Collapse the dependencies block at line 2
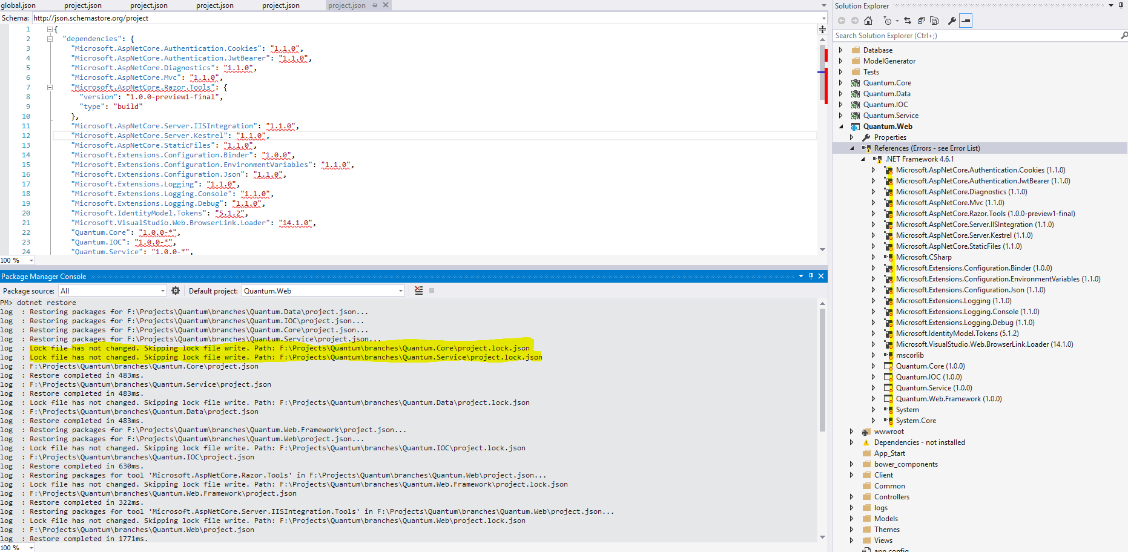The width and height of the screenshot is (1128, 552). 50,38
